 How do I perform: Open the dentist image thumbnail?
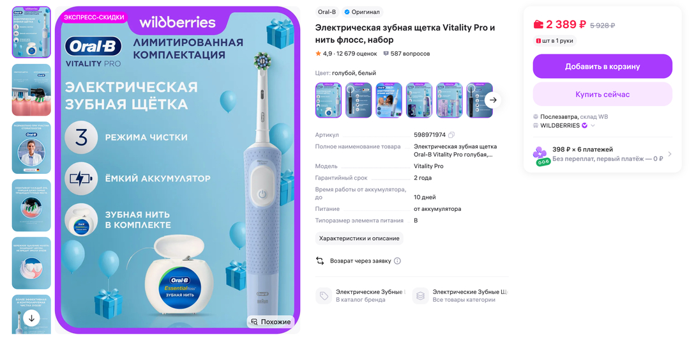(x=31, y=148)
